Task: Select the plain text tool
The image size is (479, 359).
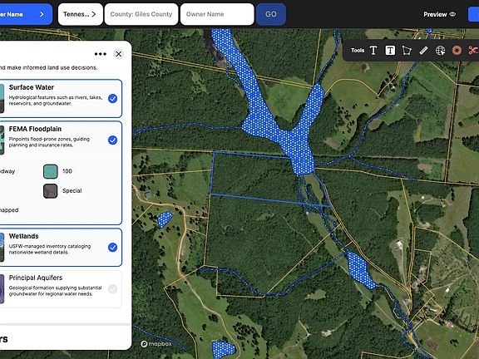Action: point(373,51)
